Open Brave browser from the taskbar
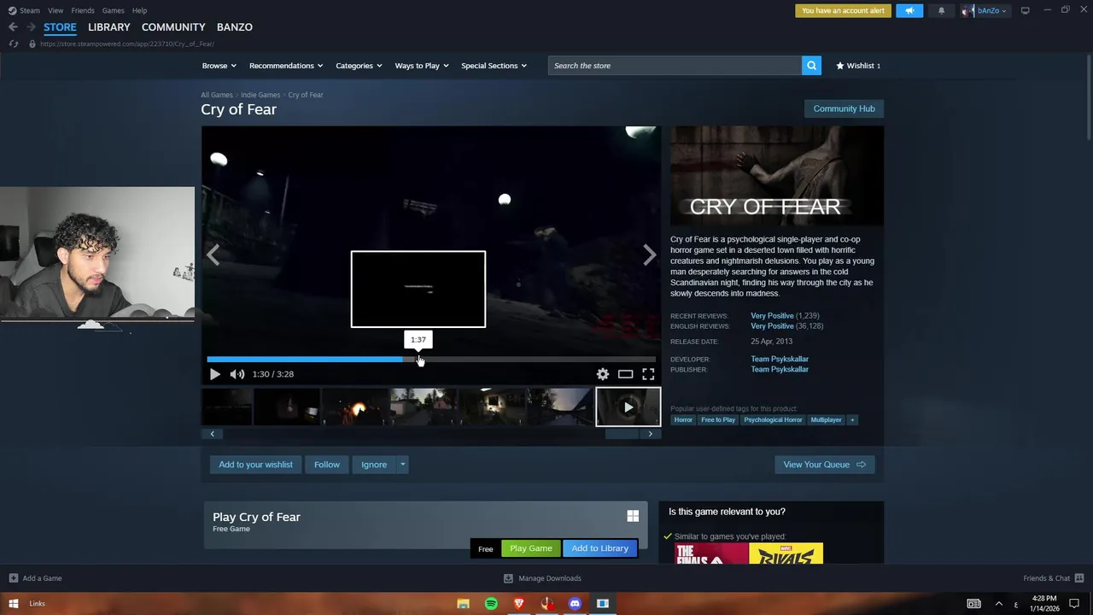The width and height of the screenshot is (1093, 615). point(518,604)
